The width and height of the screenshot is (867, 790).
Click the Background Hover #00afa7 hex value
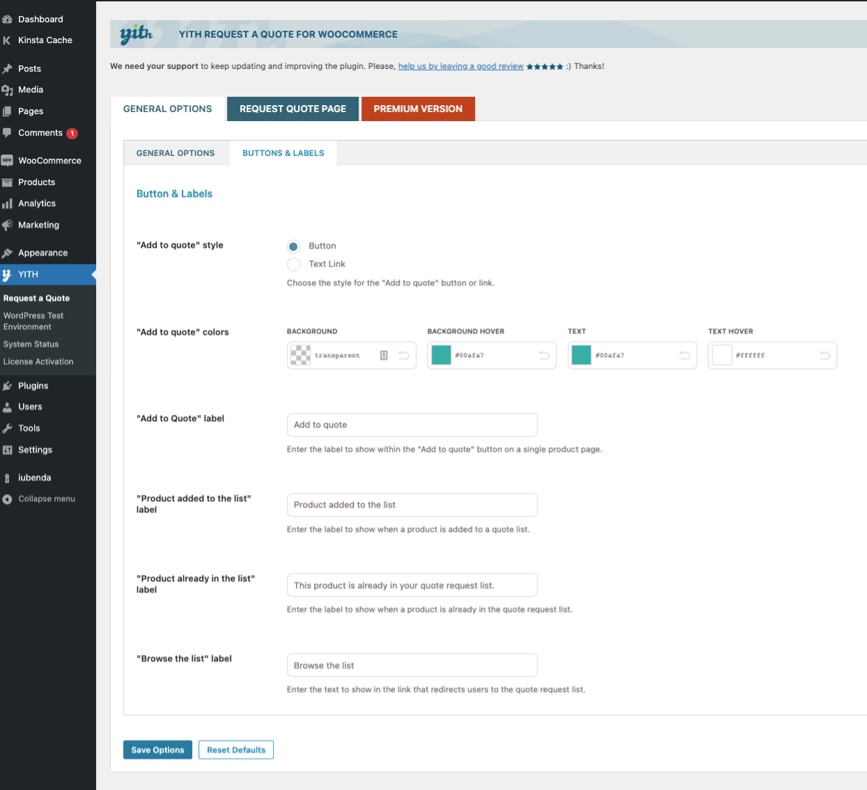point(469,356)
